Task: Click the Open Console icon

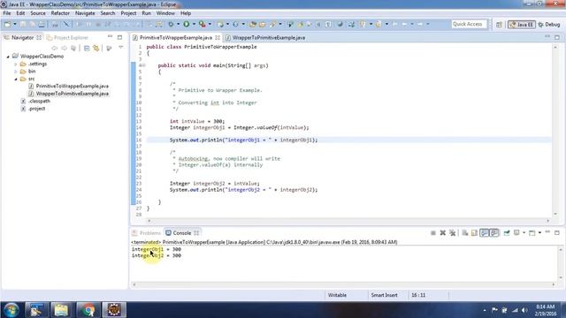Action: (532, 233)
